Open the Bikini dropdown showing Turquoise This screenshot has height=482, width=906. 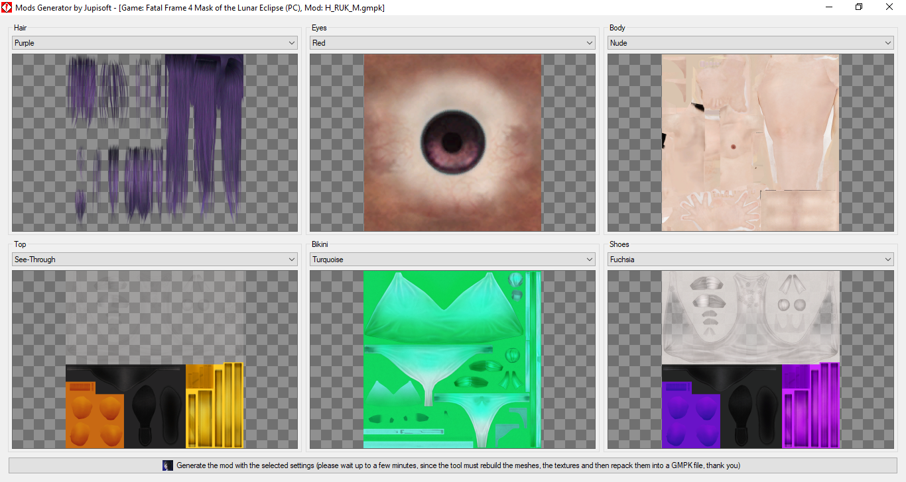452,260
